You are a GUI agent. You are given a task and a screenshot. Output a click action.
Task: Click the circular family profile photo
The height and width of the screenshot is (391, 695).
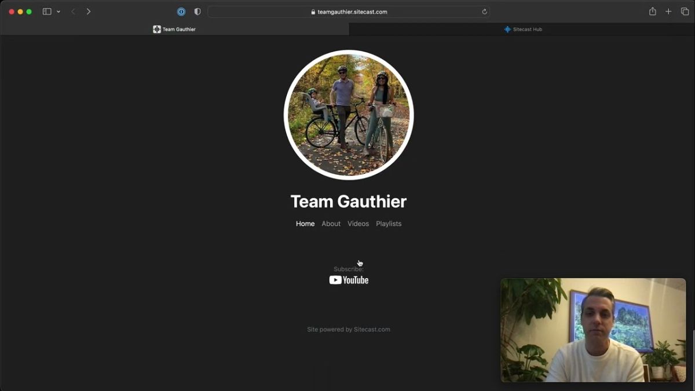349,115
